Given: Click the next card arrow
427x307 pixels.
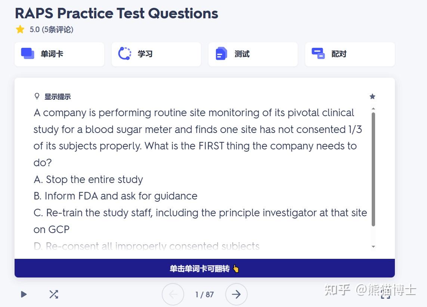Looking at the screenshot, I should [x=236, y=294].
